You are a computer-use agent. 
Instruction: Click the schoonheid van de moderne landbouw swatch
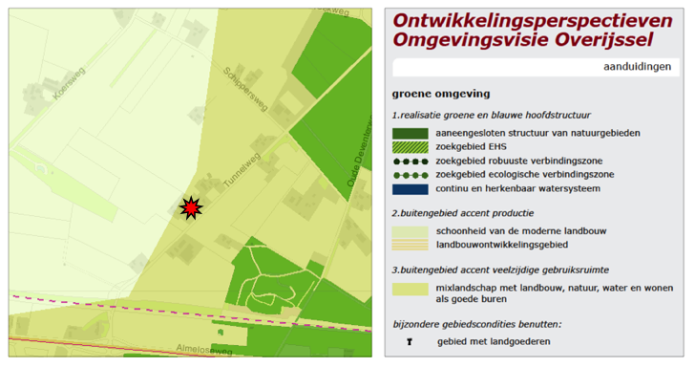click(410, 231)
